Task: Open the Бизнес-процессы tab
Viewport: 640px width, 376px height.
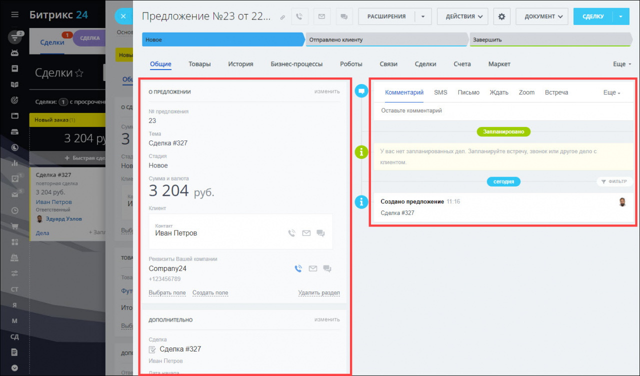Action: click(x=296, y=64)
